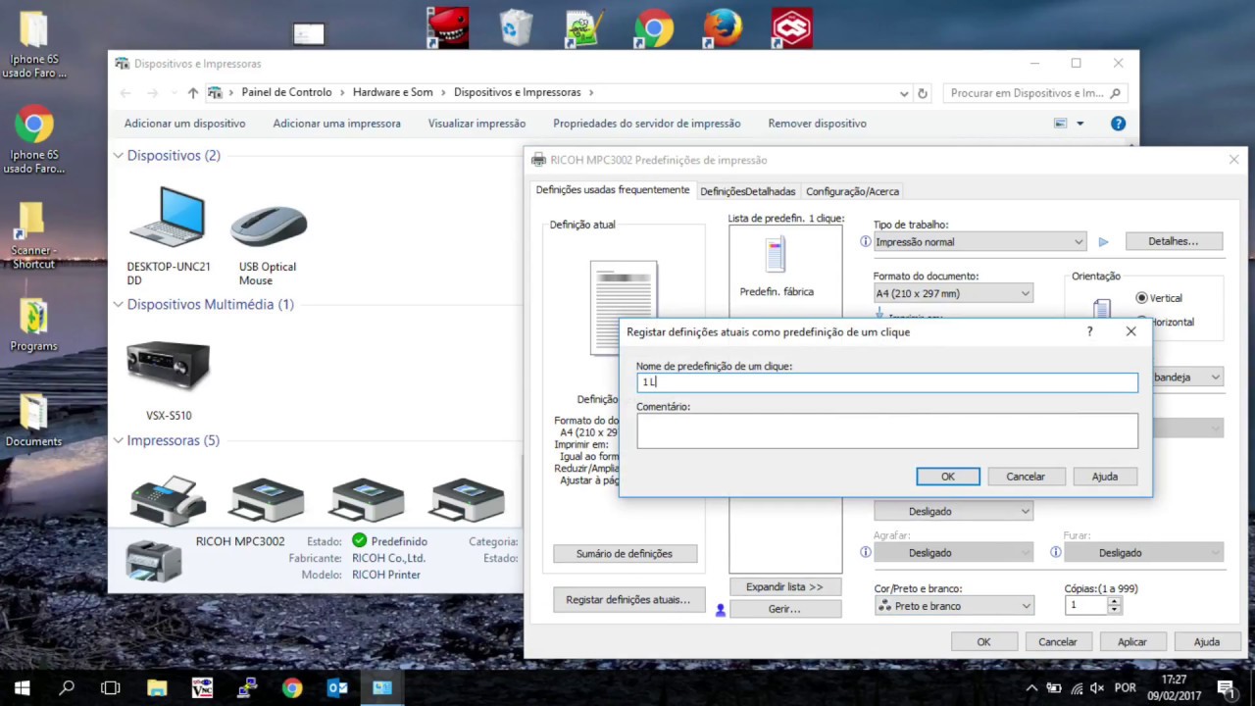This screenshot has width=1255, height=706.
Task: Click the info icon beside Furar dropdown
Action: coord(1056,552)
